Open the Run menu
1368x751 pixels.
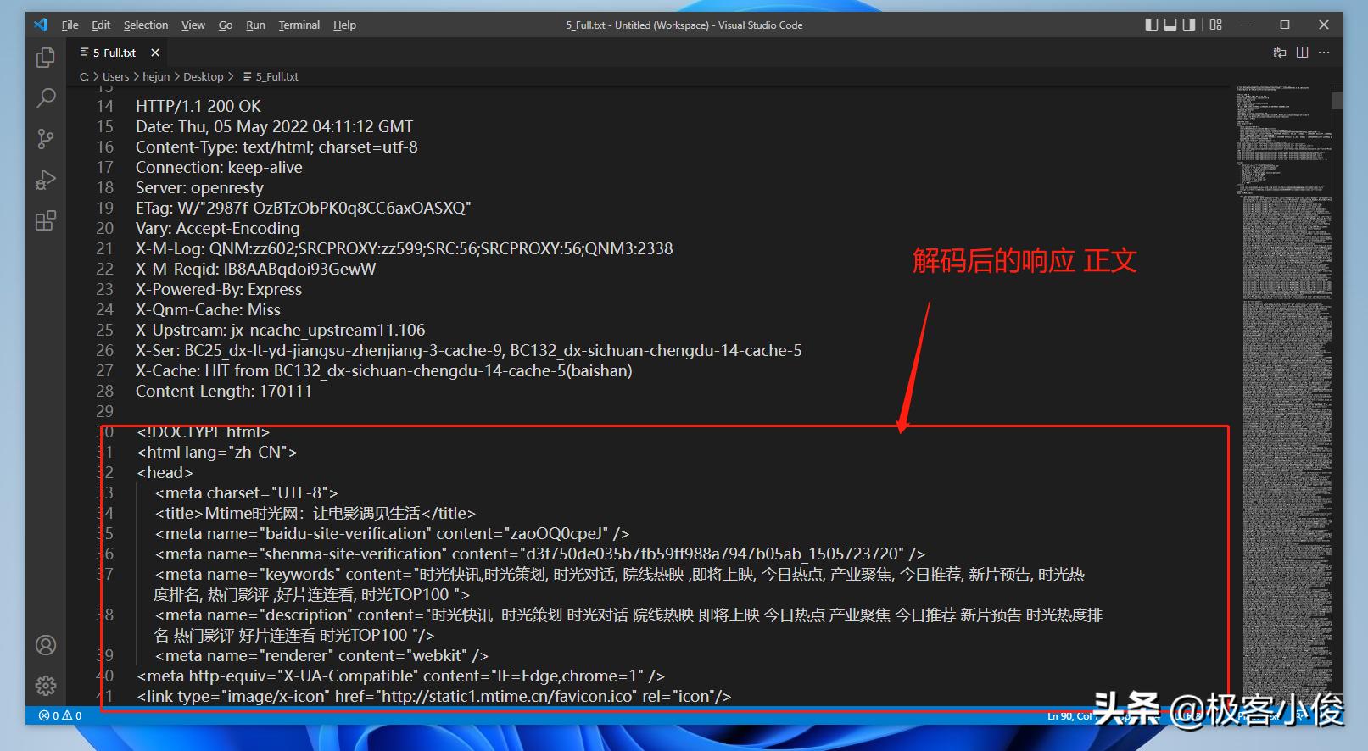pyautogui.click(x=255, y=25)
